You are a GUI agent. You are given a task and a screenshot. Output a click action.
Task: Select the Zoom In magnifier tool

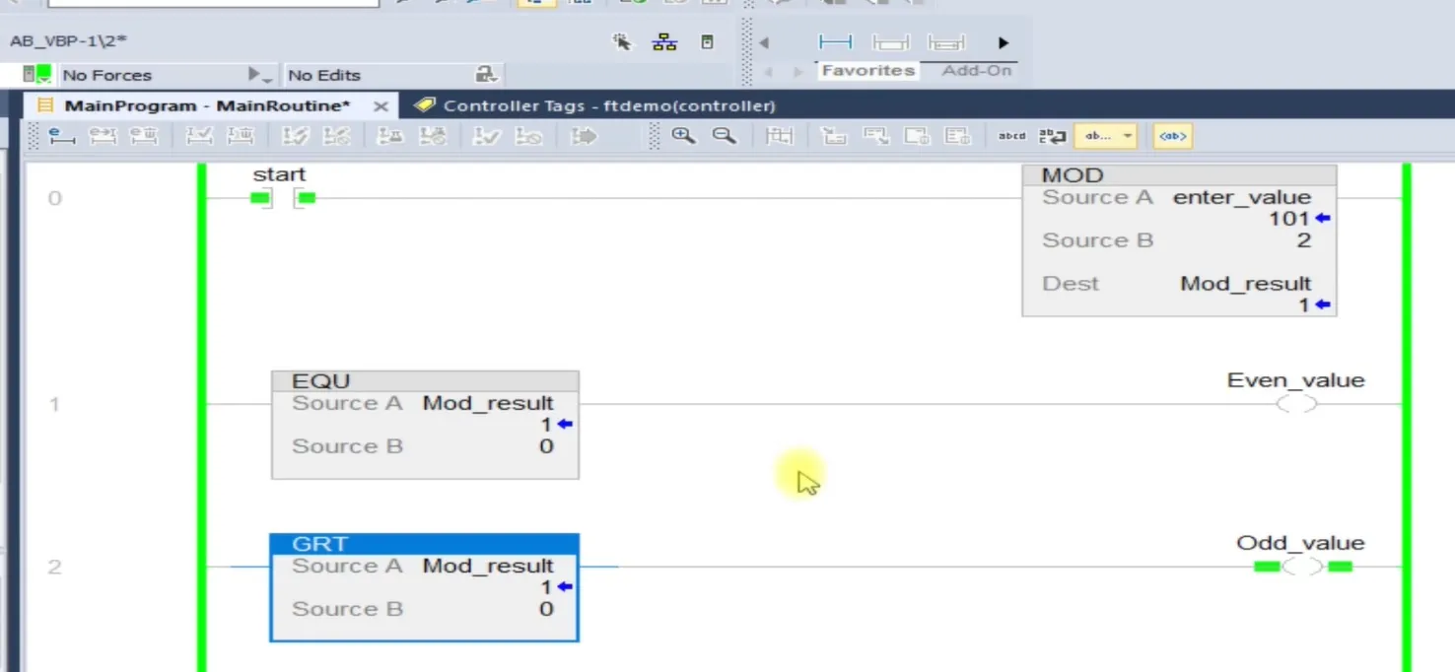tap(683, 135)
